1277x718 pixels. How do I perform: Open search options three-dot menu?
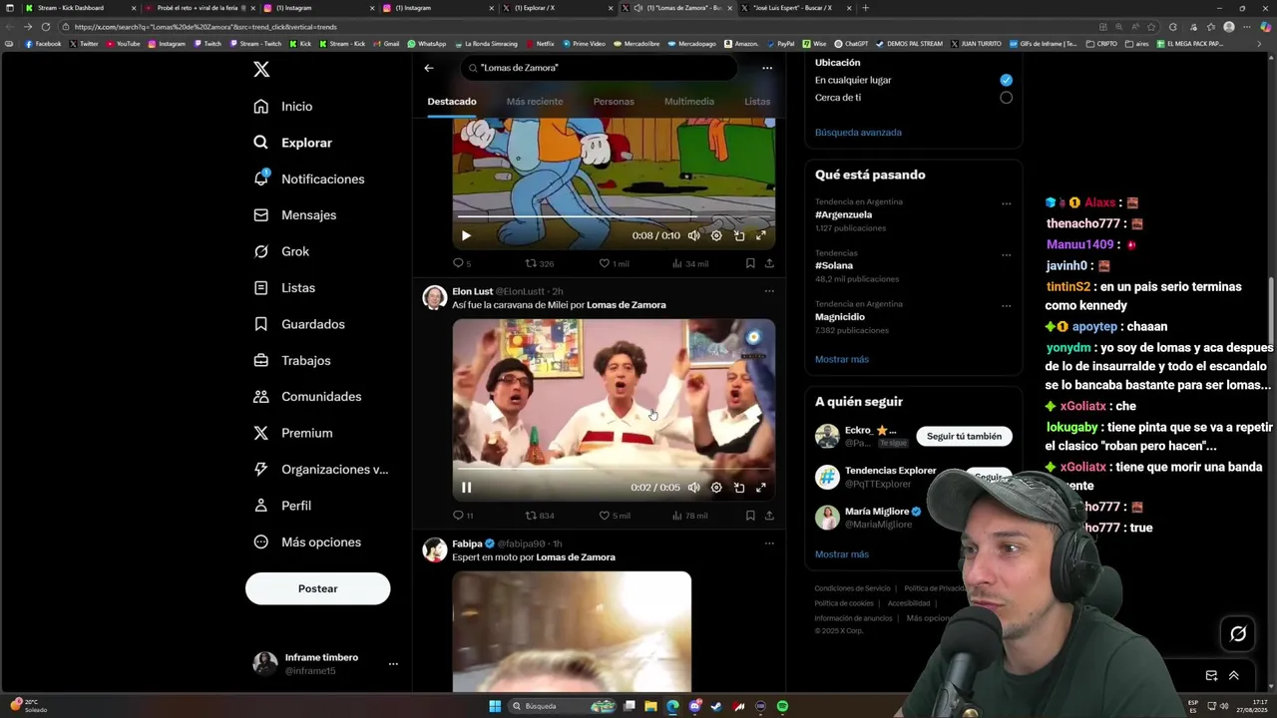767,68
